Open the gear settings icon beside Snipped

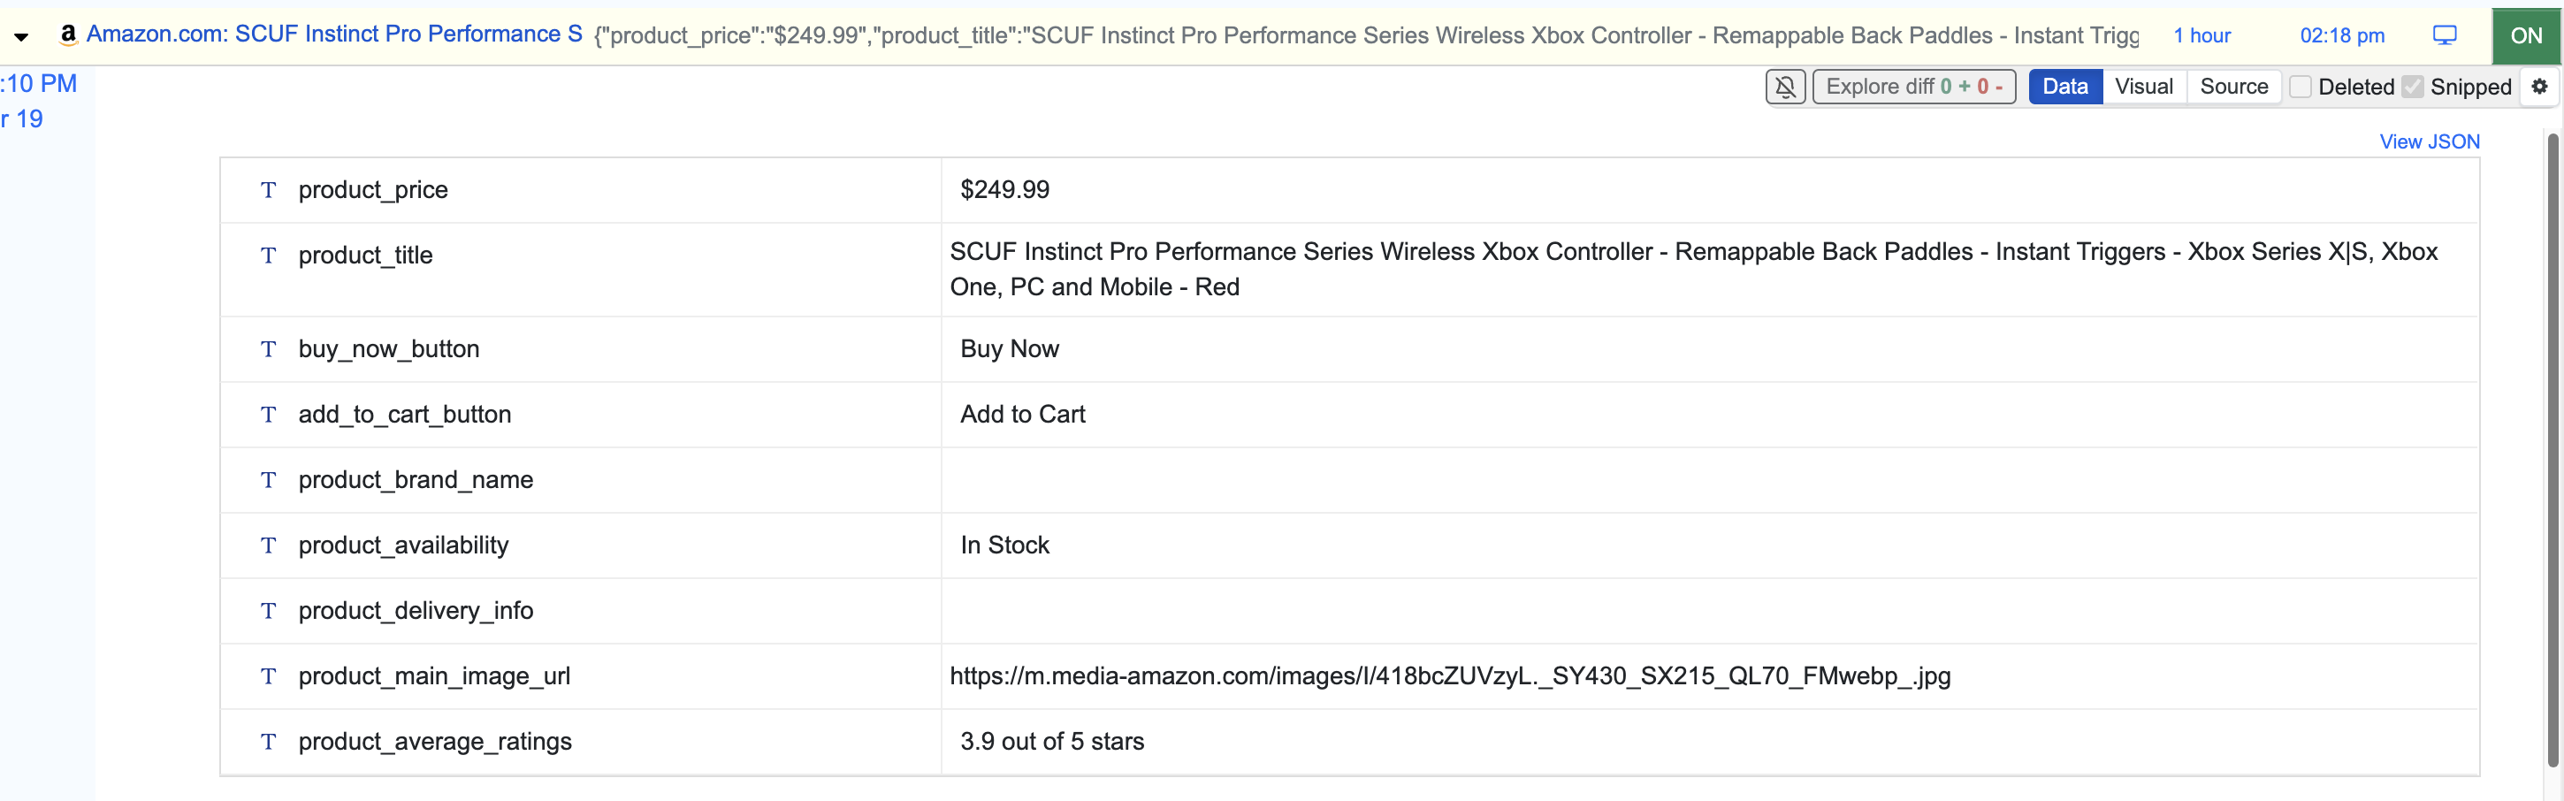[x=2539, y=87]
